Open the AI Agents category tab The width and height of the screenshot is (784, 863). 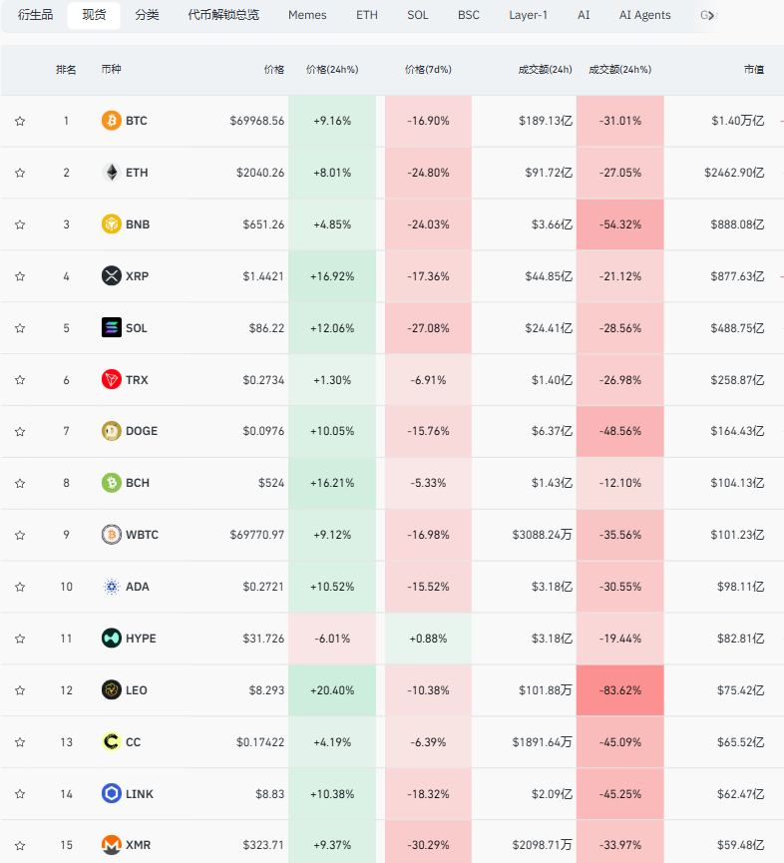[644, 15]
